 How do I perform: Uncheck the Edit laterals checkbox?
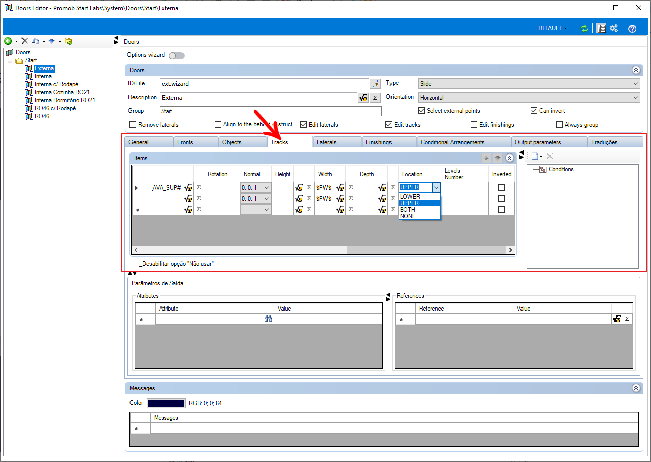coord(304,125)
